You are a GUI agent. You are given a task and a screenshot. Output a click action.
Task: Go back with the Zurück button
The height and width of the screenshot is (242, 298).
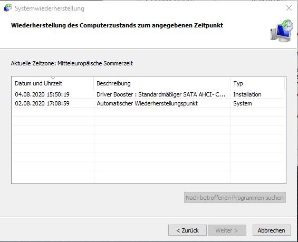pos(187,230)
